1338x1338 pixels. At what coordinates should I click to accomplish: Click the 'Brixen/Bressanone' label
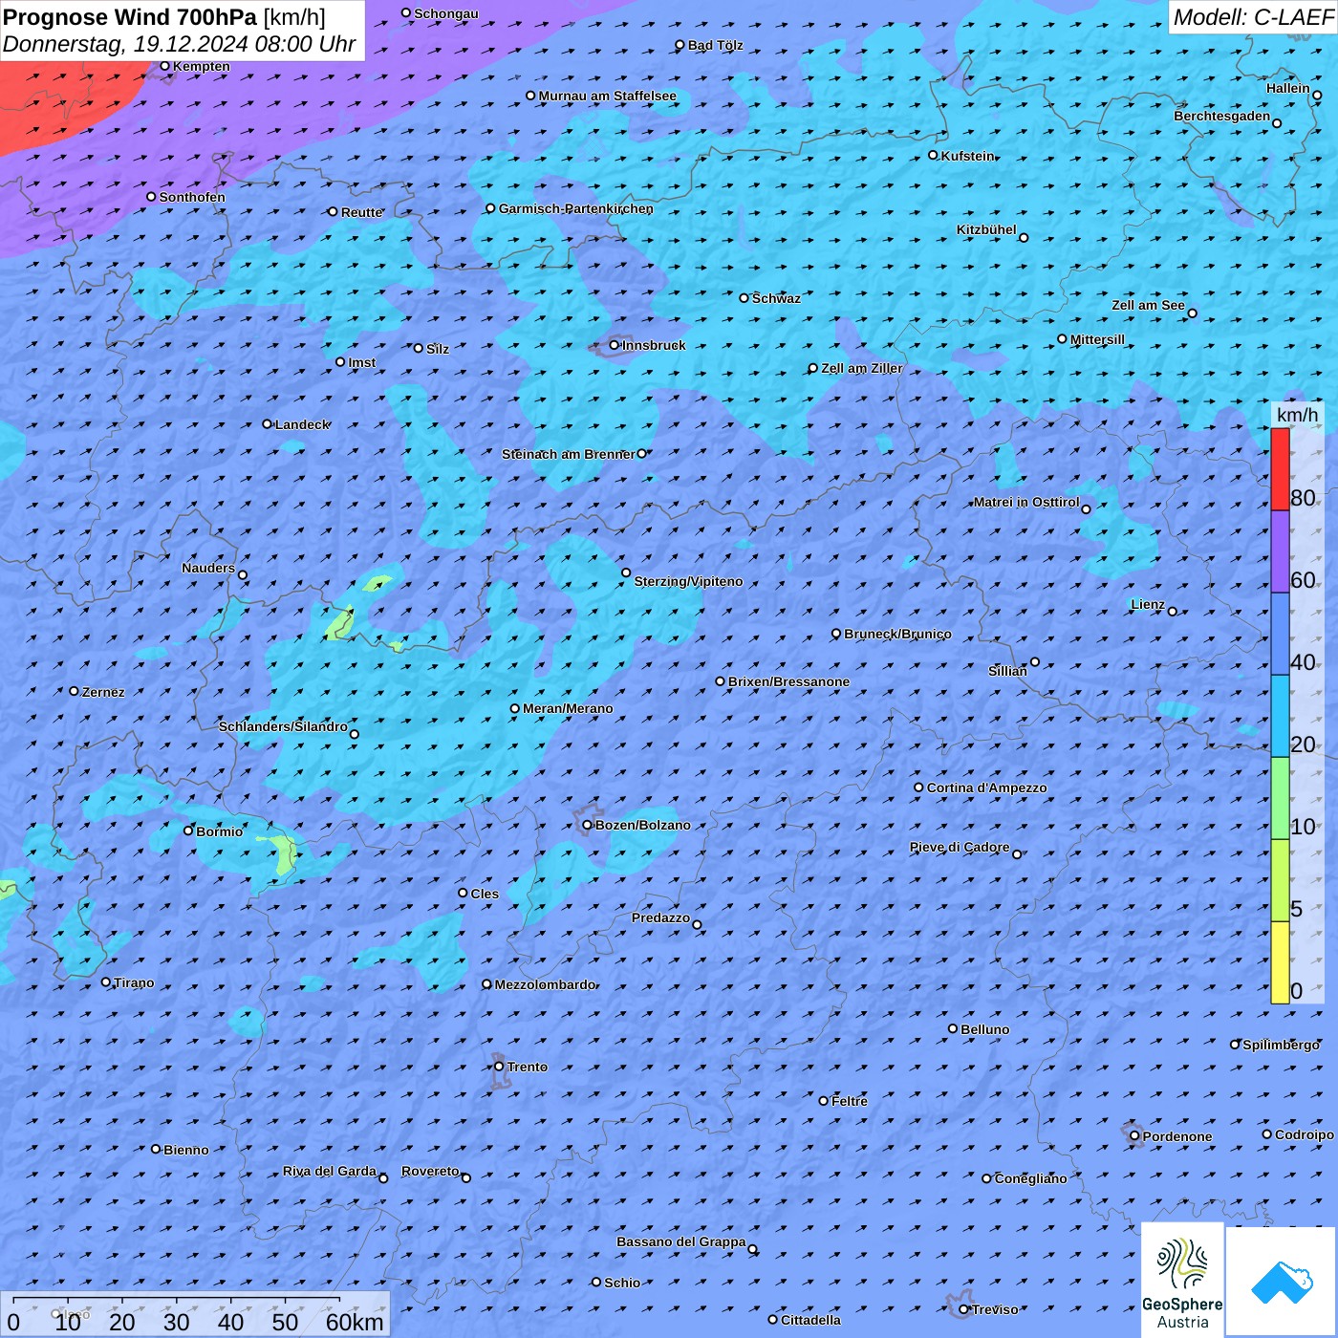click(788, 681)
